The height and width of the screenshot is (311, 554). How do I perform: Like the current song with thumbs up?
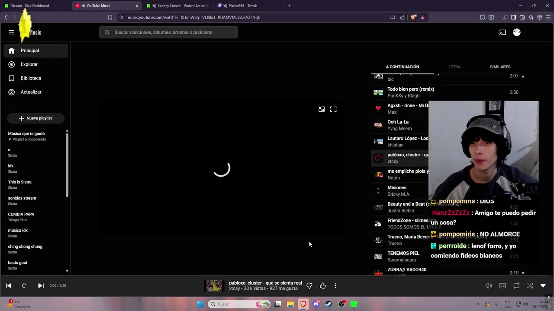point(323,286)
